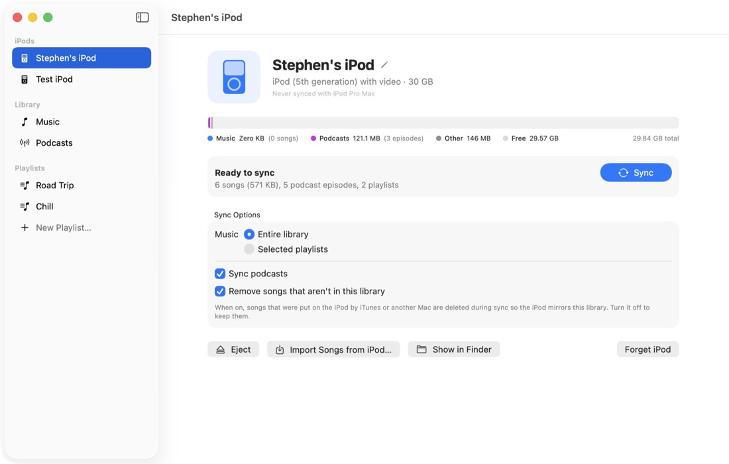Select the Selected playlists radio button
Viewport: 729px width, 464px height.
pyautogui.click(x=249, y=249)
